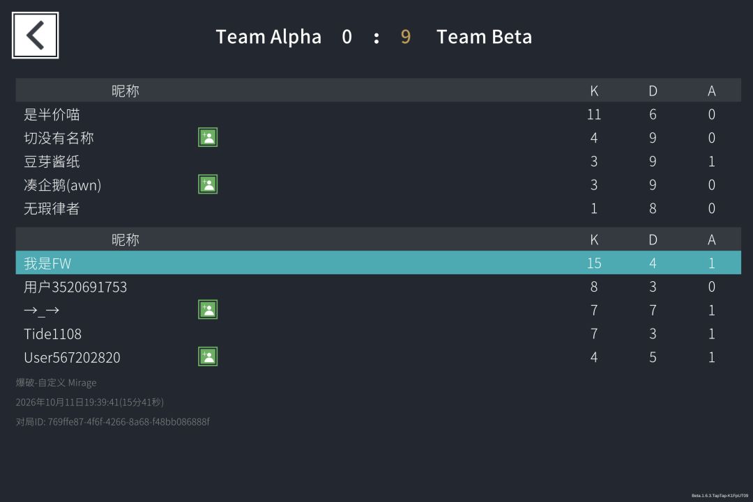The image size is (753, 502).
Task: Go back using the arrow button
Action: (35, 36)
